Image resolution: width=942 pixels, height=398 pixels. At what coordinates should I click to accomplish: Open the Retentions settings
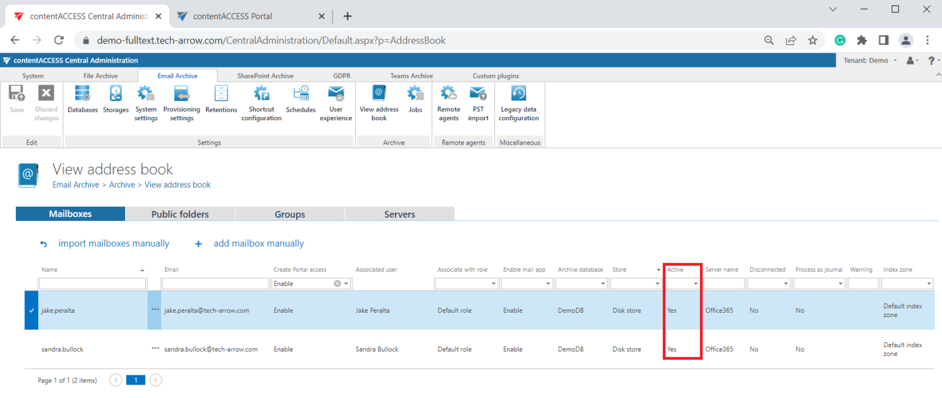(221, 100)
